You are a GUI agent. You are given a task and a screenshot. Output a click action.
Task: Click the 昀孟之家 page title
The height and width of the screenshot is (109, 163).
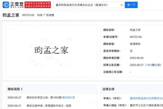point(11,15)
